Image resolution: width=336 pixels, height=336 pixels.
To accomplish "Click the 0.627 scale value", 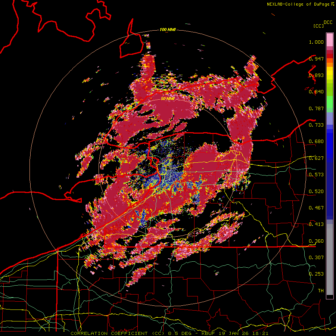I will [x=316, y=158].
